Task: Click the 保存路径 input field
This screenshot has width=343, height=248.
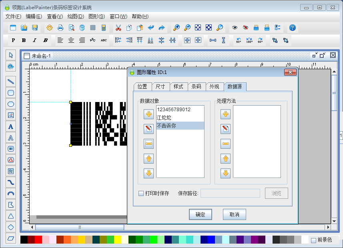Action: (x=231, y=193)
